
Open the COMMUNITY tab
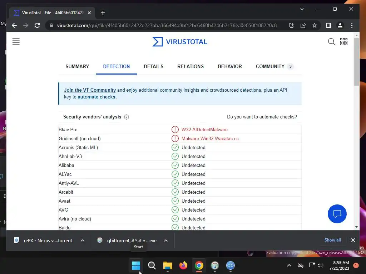(274, 67)
